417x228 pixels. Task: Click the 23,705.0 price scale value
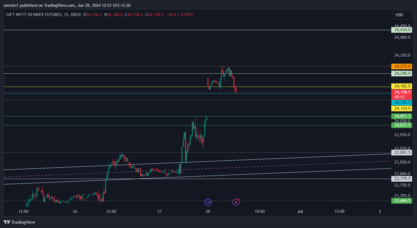coord(402,196)
